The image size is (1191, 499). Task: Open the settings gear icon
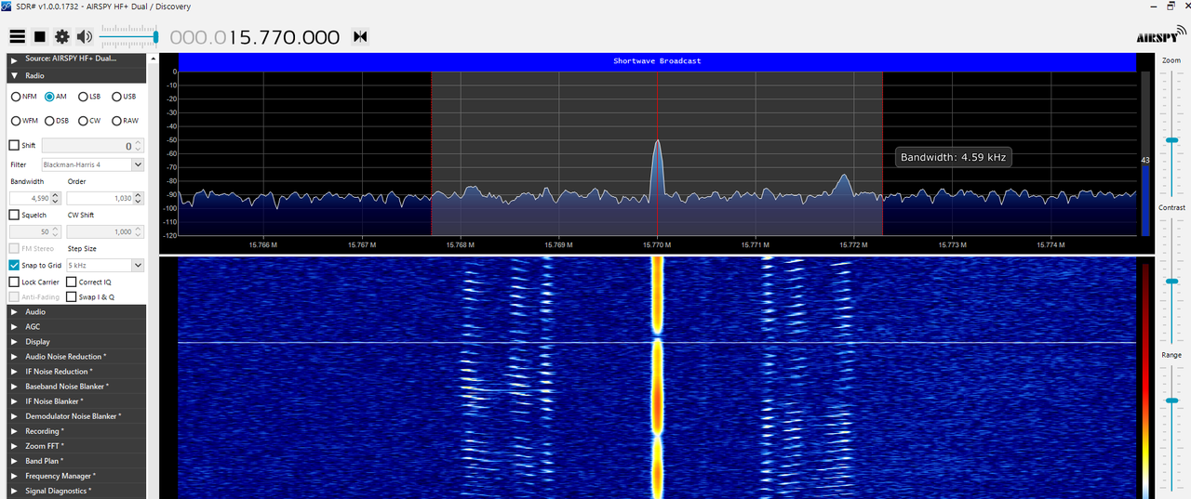coord(62,37)
